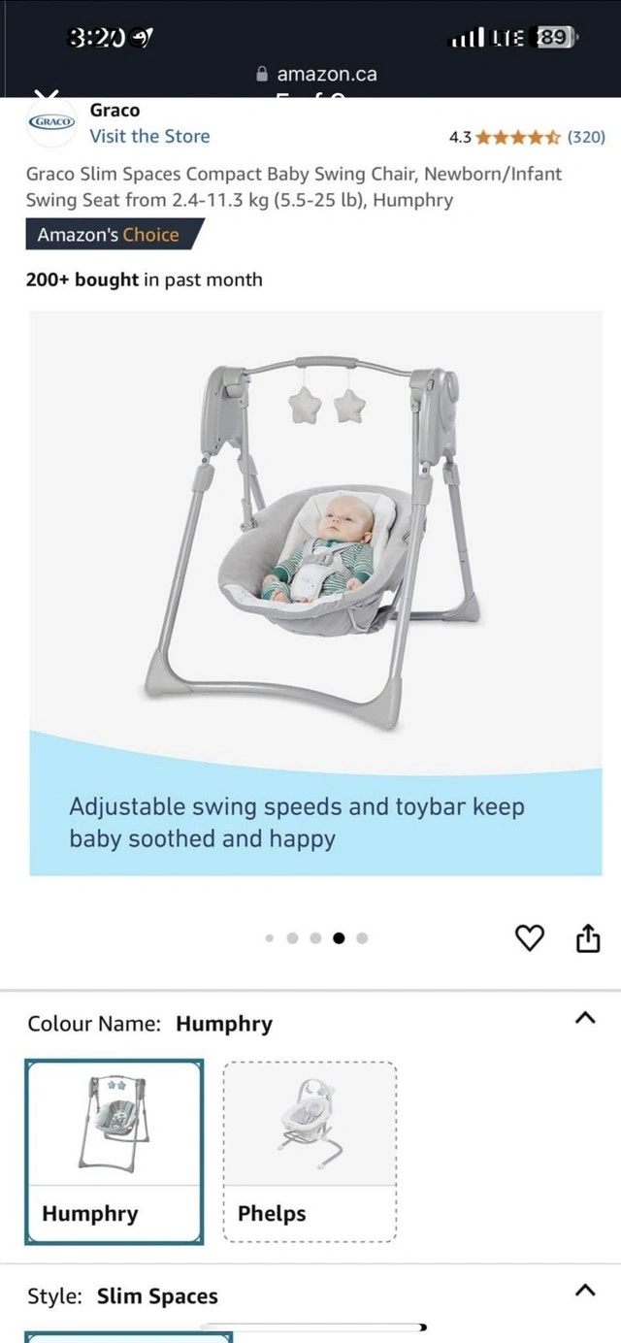Open the Visit the Store link
Viewport: 621px width, 1343px height.
click(x=149, y=137)
